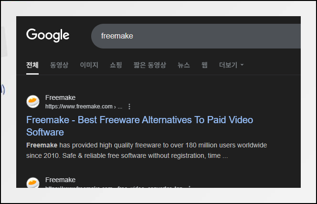Switch to the 뉴스 tab
Image resolution: width=317 pixels, height=204 pixels.
pos(184,65)
